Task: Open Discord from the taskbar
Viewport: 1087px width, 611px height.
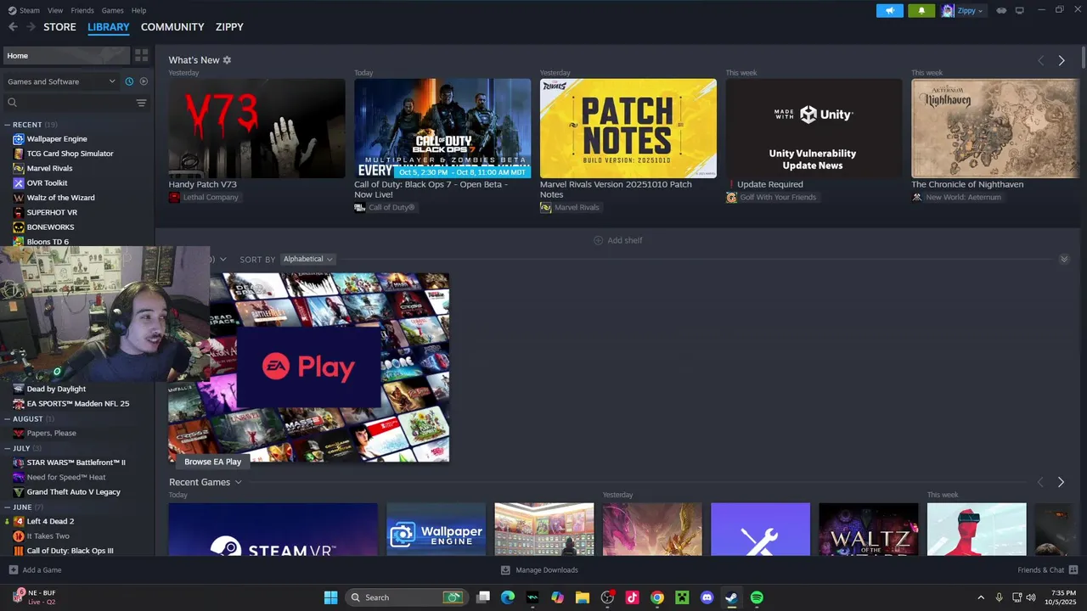Action: click(x=707, y=597)
